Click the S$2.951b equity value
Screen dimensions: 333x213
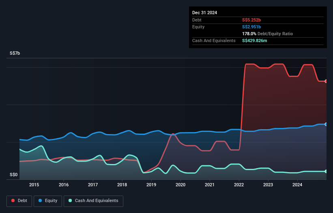(x=251, y=27)
